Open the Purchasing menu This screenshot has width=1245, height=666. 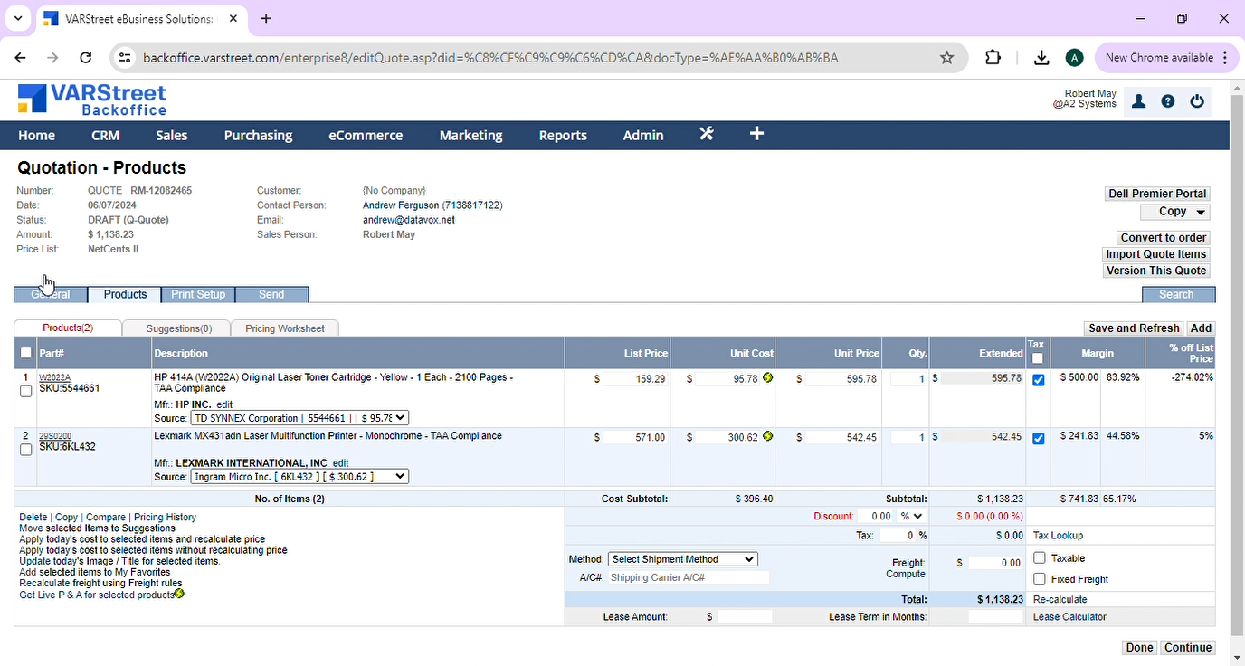258,135
